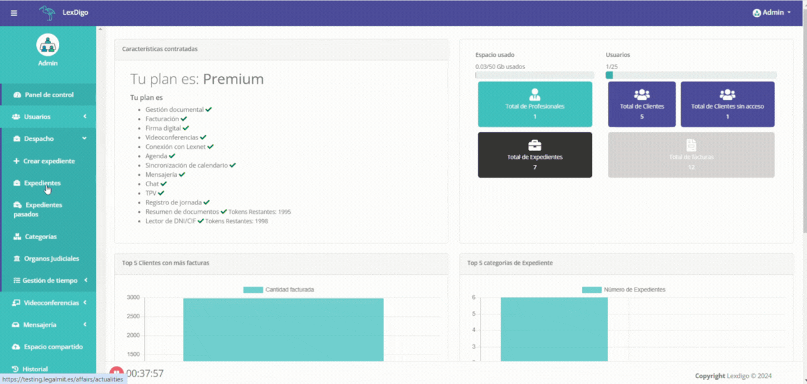
Task: Click the Total de Profesionales person icon
Action: coord(534,94)
